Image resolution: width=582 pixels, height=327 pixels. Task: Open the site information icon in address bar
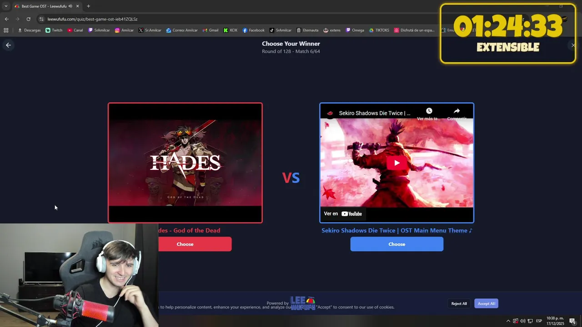point(41,19)
